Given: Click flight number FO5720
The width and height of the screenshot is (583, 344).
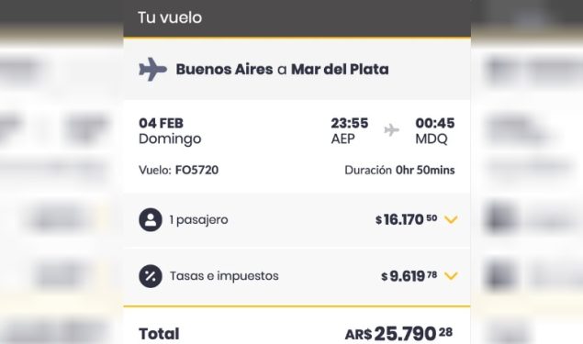Looking at the screenshot, I should (x=197, y=170).
